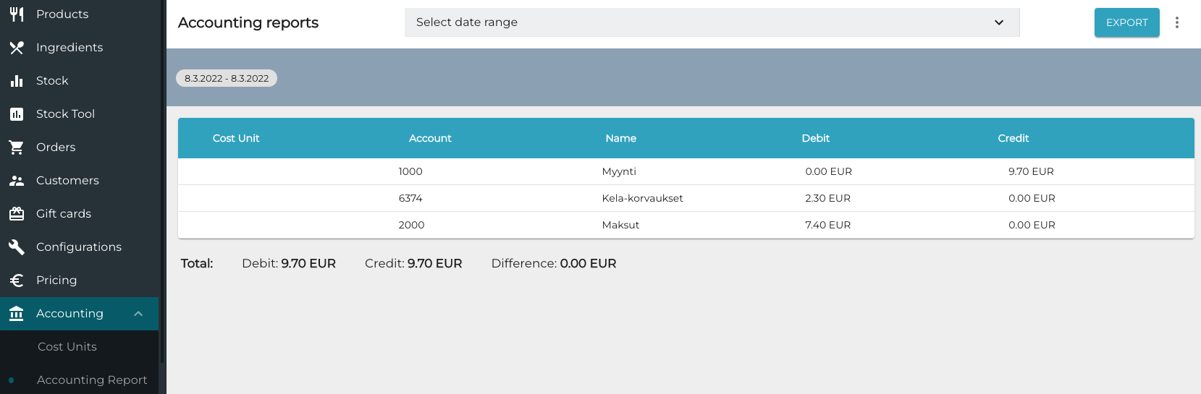Select the Kela-korvaukset row

(x=642, y=198)
